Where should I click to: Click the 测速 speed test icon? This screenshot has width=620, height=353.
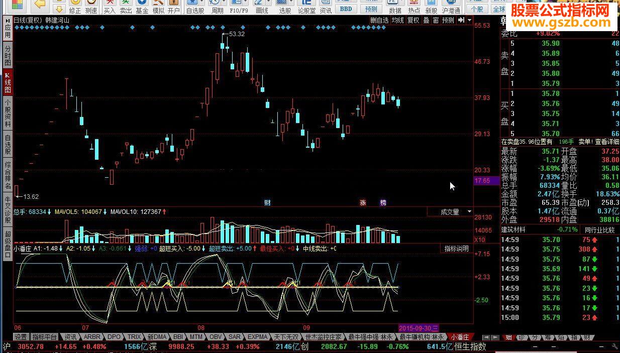point(91,7)
